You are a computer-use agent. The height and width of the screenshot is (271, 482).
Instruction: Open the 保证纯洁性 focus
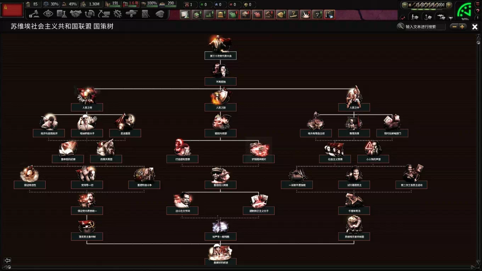click(x=30, y=185)
